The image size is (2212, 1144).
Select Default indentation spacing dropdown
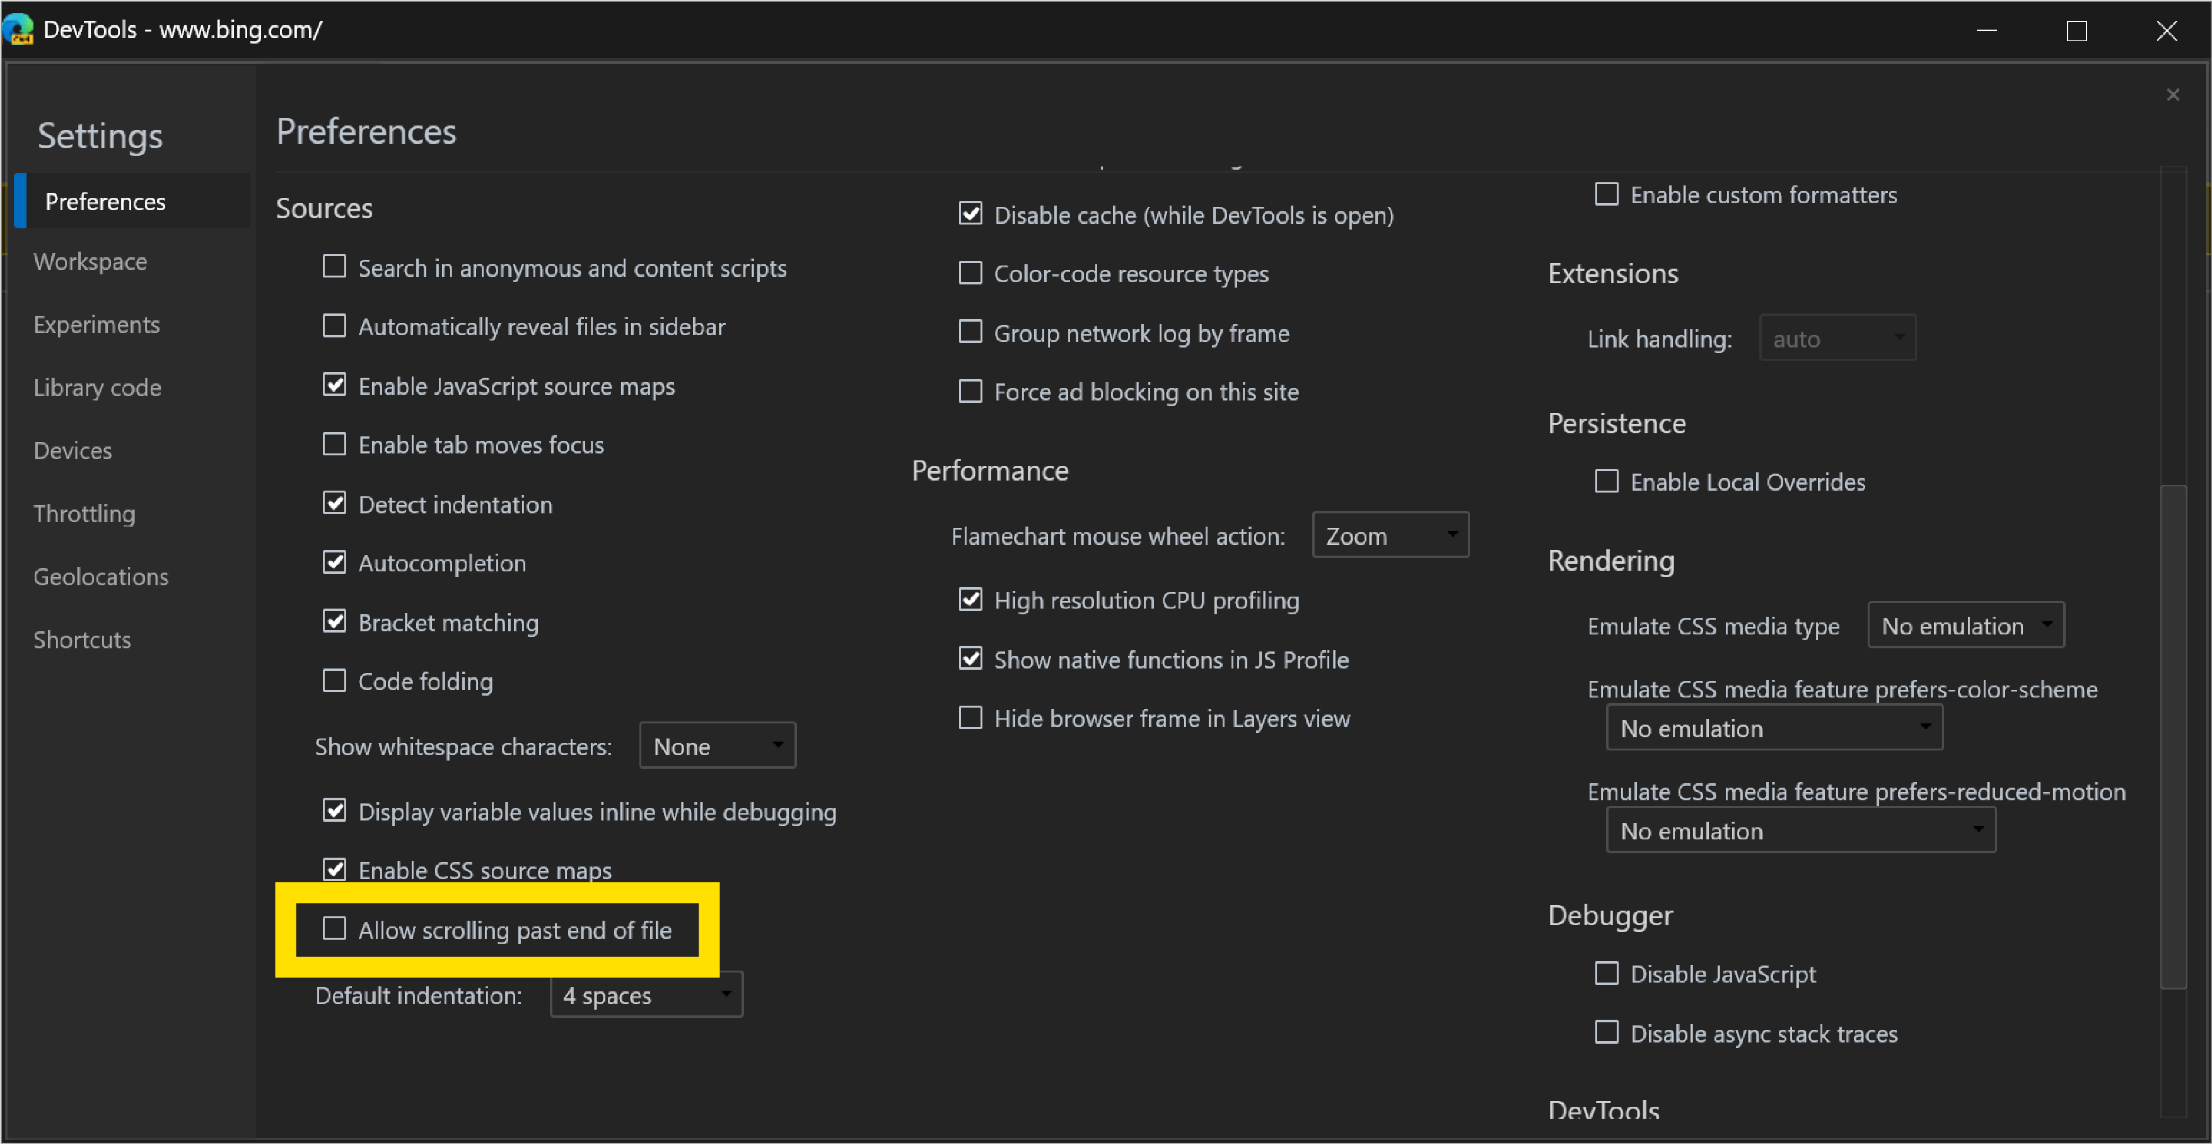[x=644, y=996]
